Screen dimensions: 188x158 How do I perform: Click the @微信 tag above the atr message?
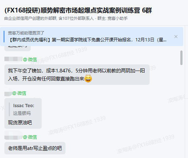pyautogui.click(x=30, y=137)
